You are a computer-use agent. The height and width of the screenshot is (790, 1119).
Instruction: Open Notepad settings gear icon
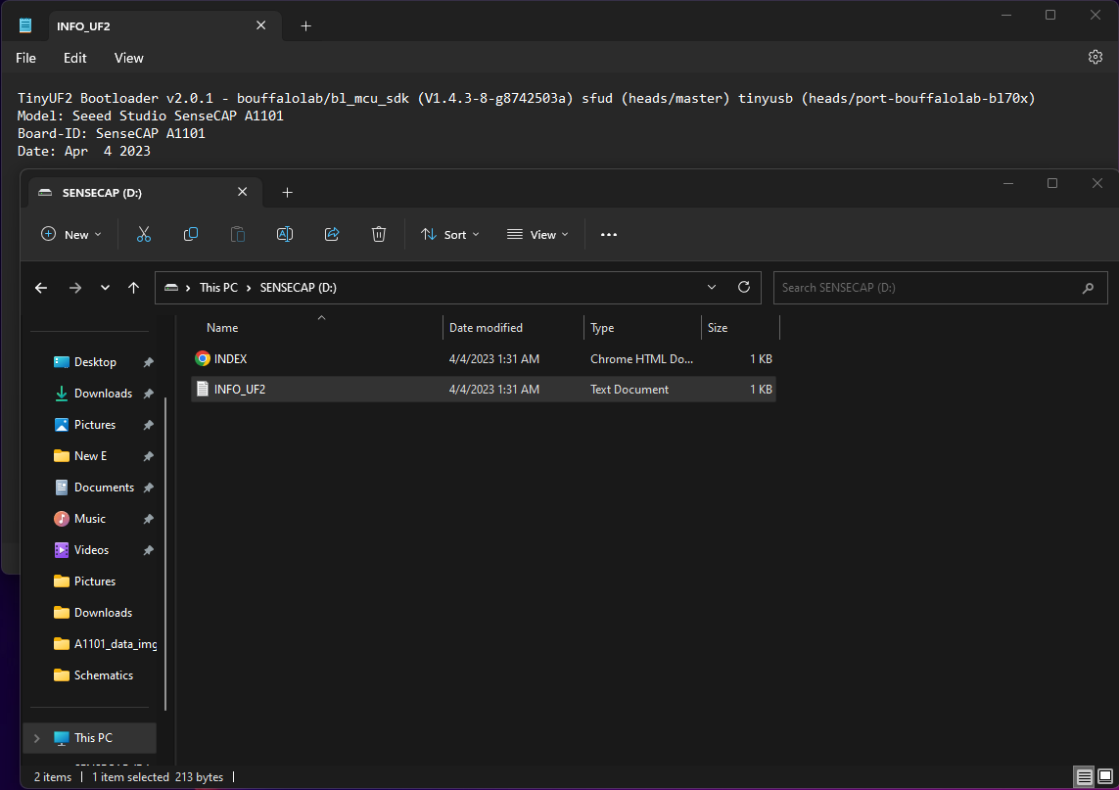(x=1096, y=58)
